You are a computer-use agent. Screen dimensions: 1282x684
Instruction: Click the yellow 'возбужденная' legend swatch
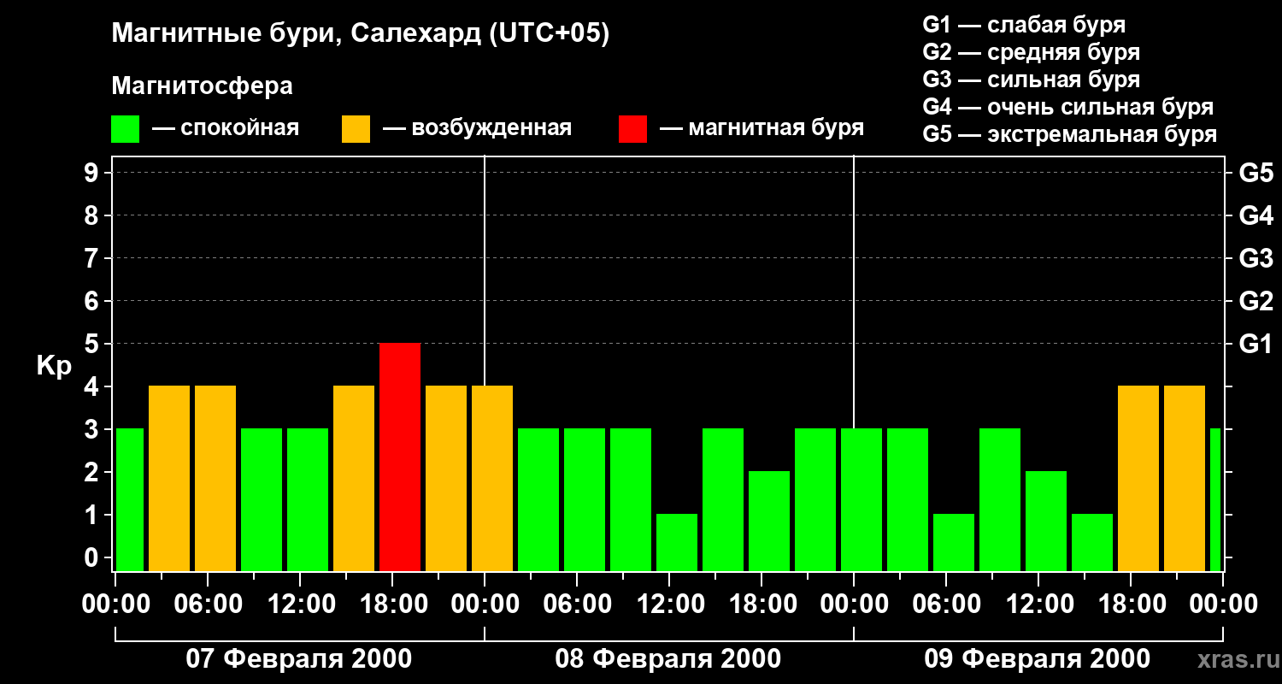356,129
